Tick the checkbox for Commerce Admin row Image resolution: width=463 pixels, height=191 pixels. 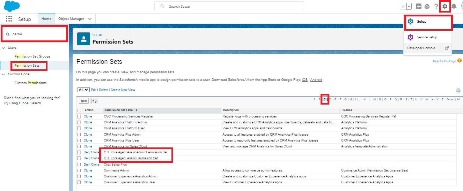coord(79,170)
